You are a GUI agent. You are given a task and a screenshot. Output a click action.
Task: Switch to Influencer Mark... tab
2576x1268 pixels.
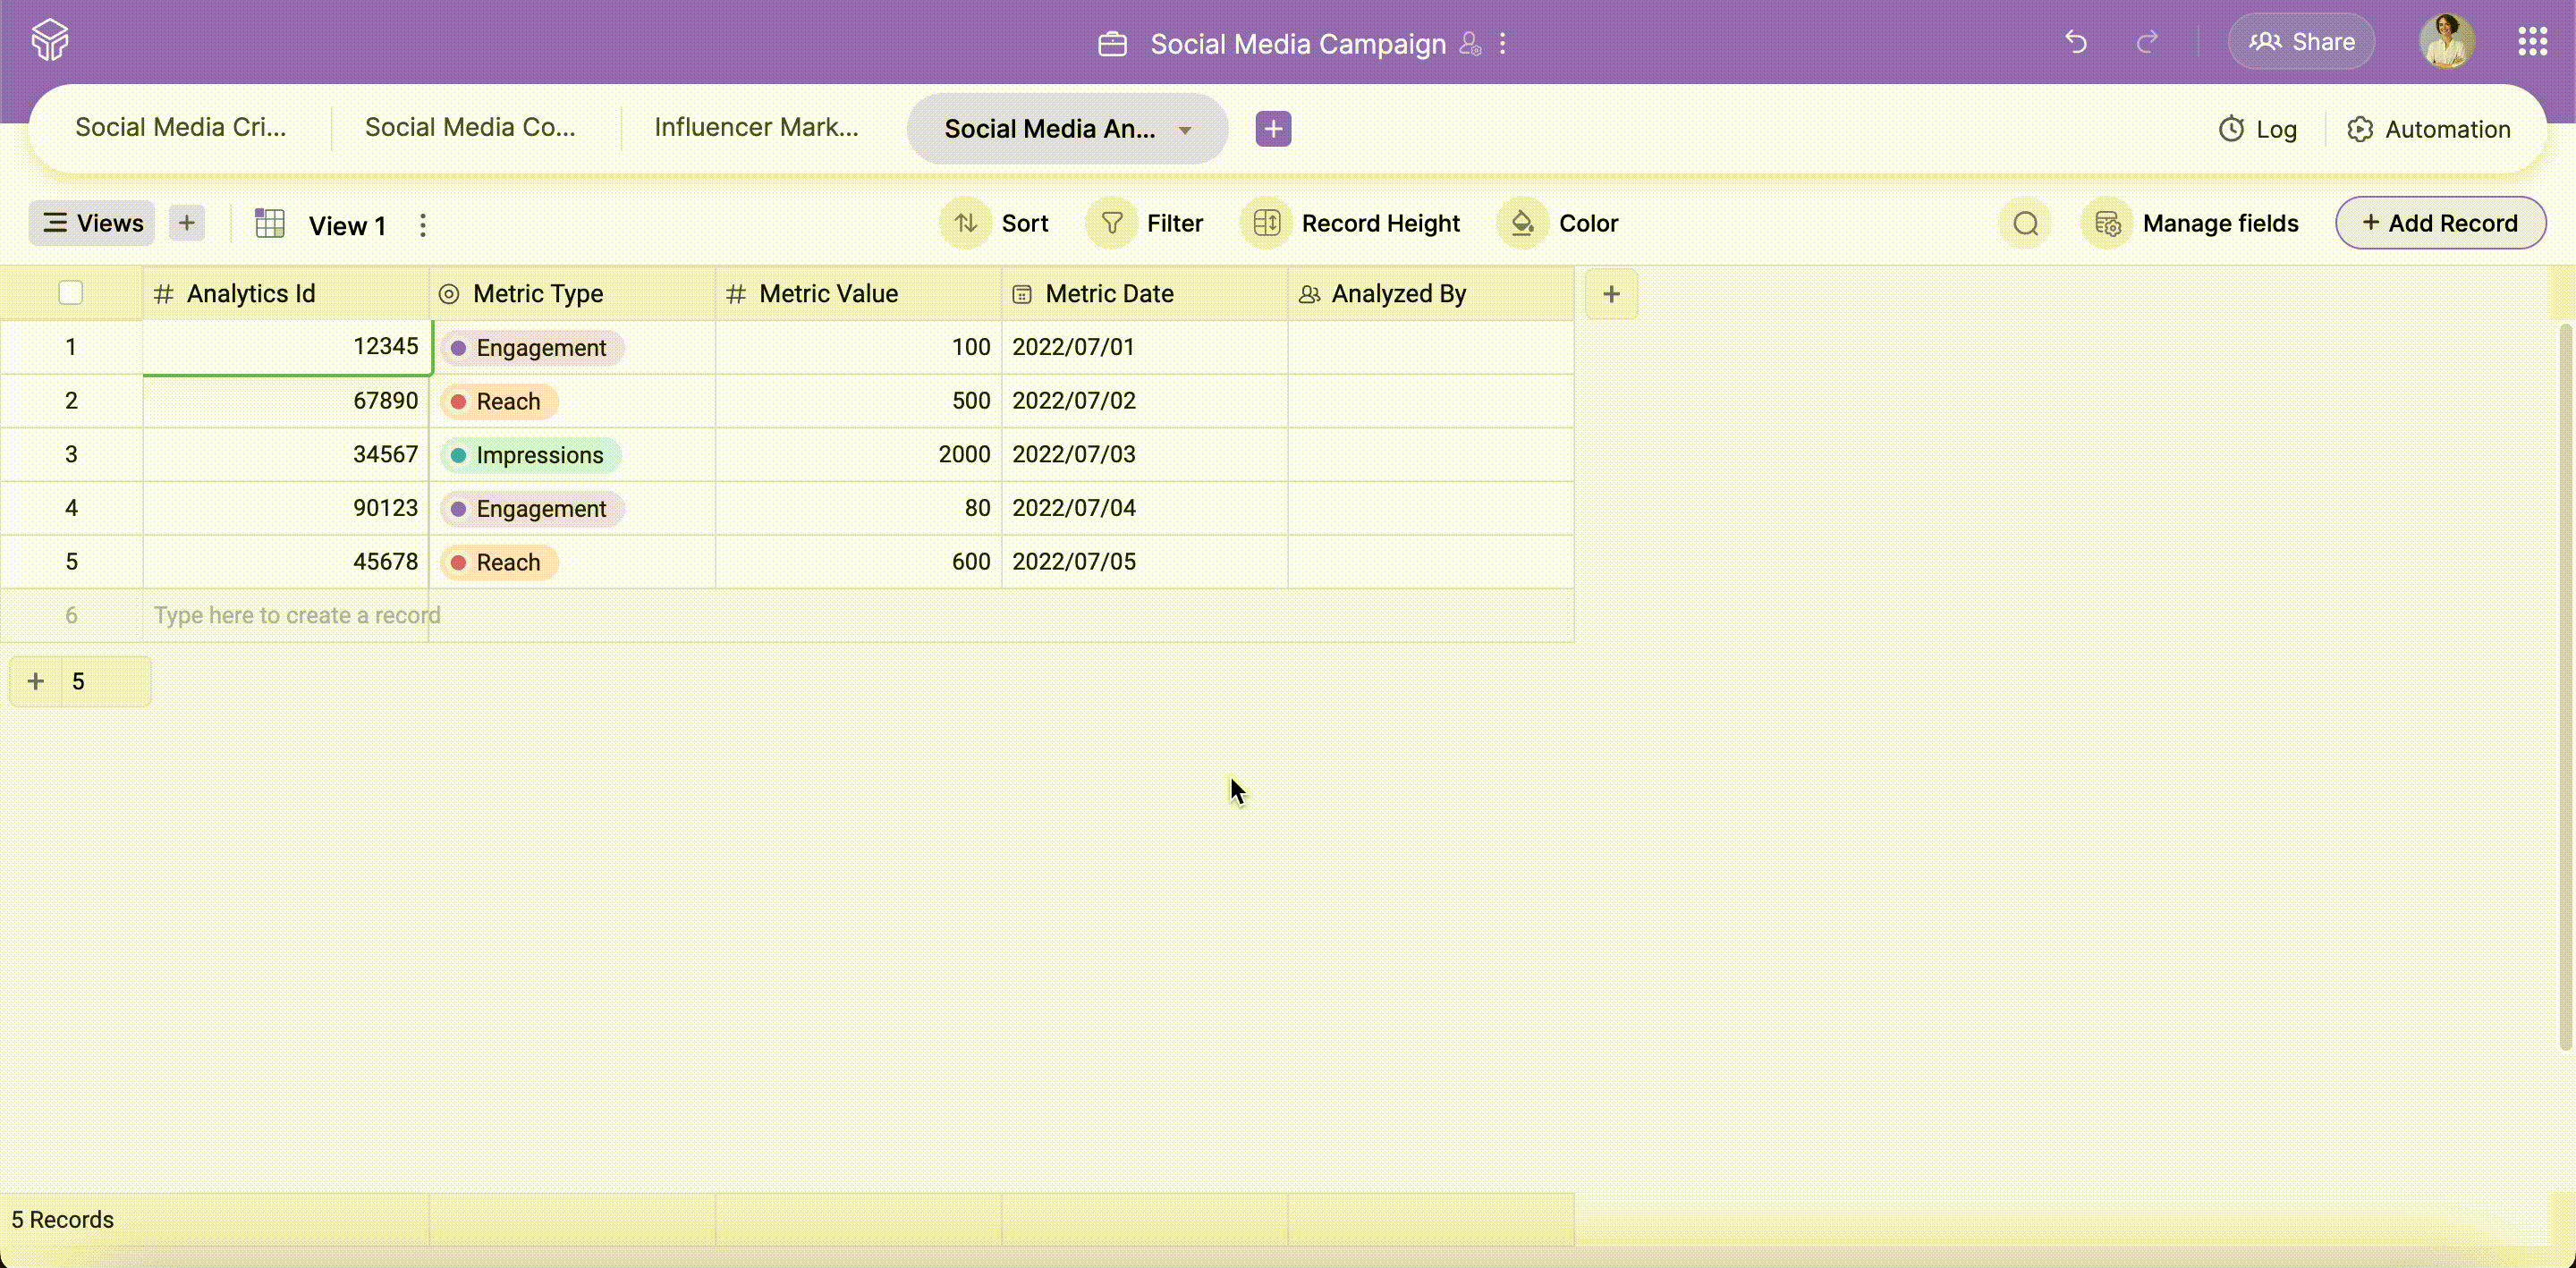click(x=756, y=128)
